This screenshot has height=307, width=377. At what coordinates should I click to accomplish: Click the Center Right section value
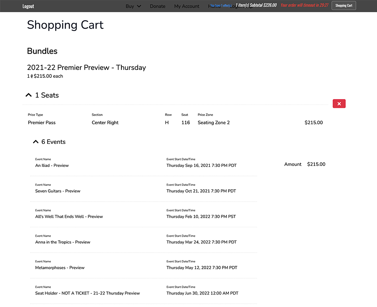[x=105, y=123]
